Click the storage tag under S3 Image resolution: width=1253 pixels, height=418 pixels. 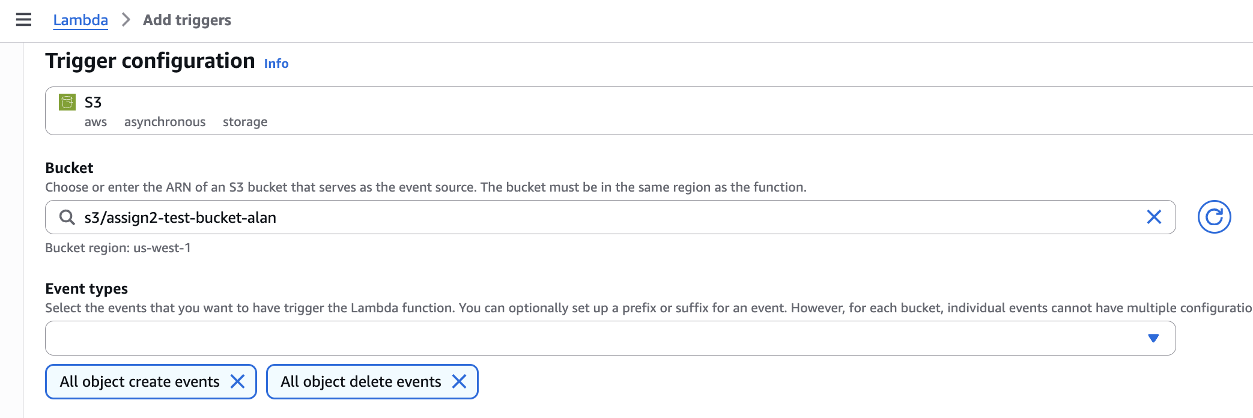click(x=245, y=122)
